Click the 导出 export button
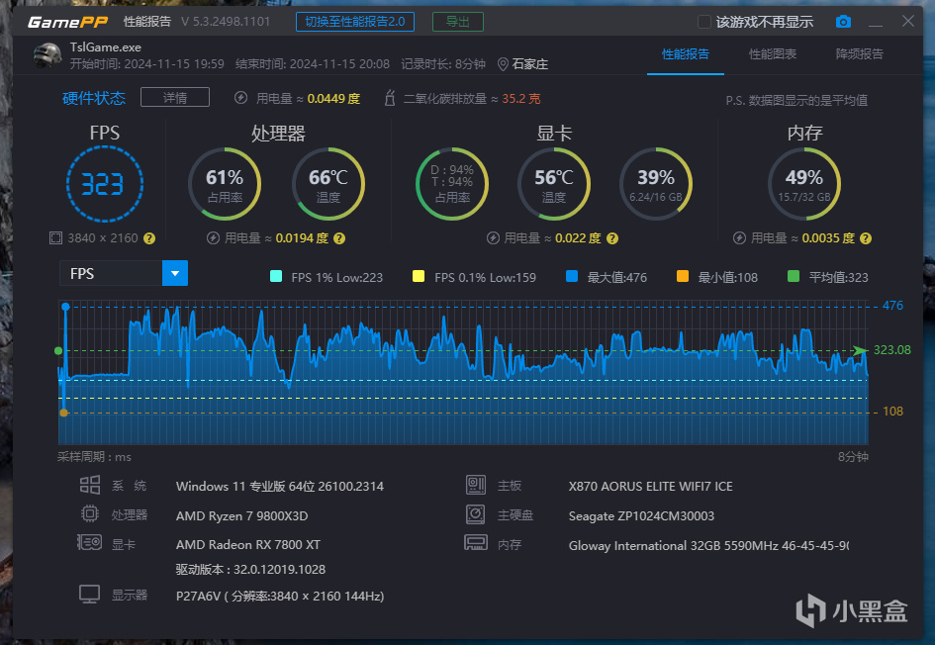935x645 pixels. pos(458,22)
